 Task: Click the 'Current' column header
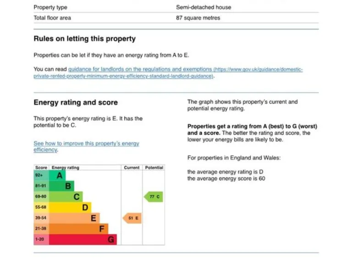pyautogui.click(x=132, y=168)
